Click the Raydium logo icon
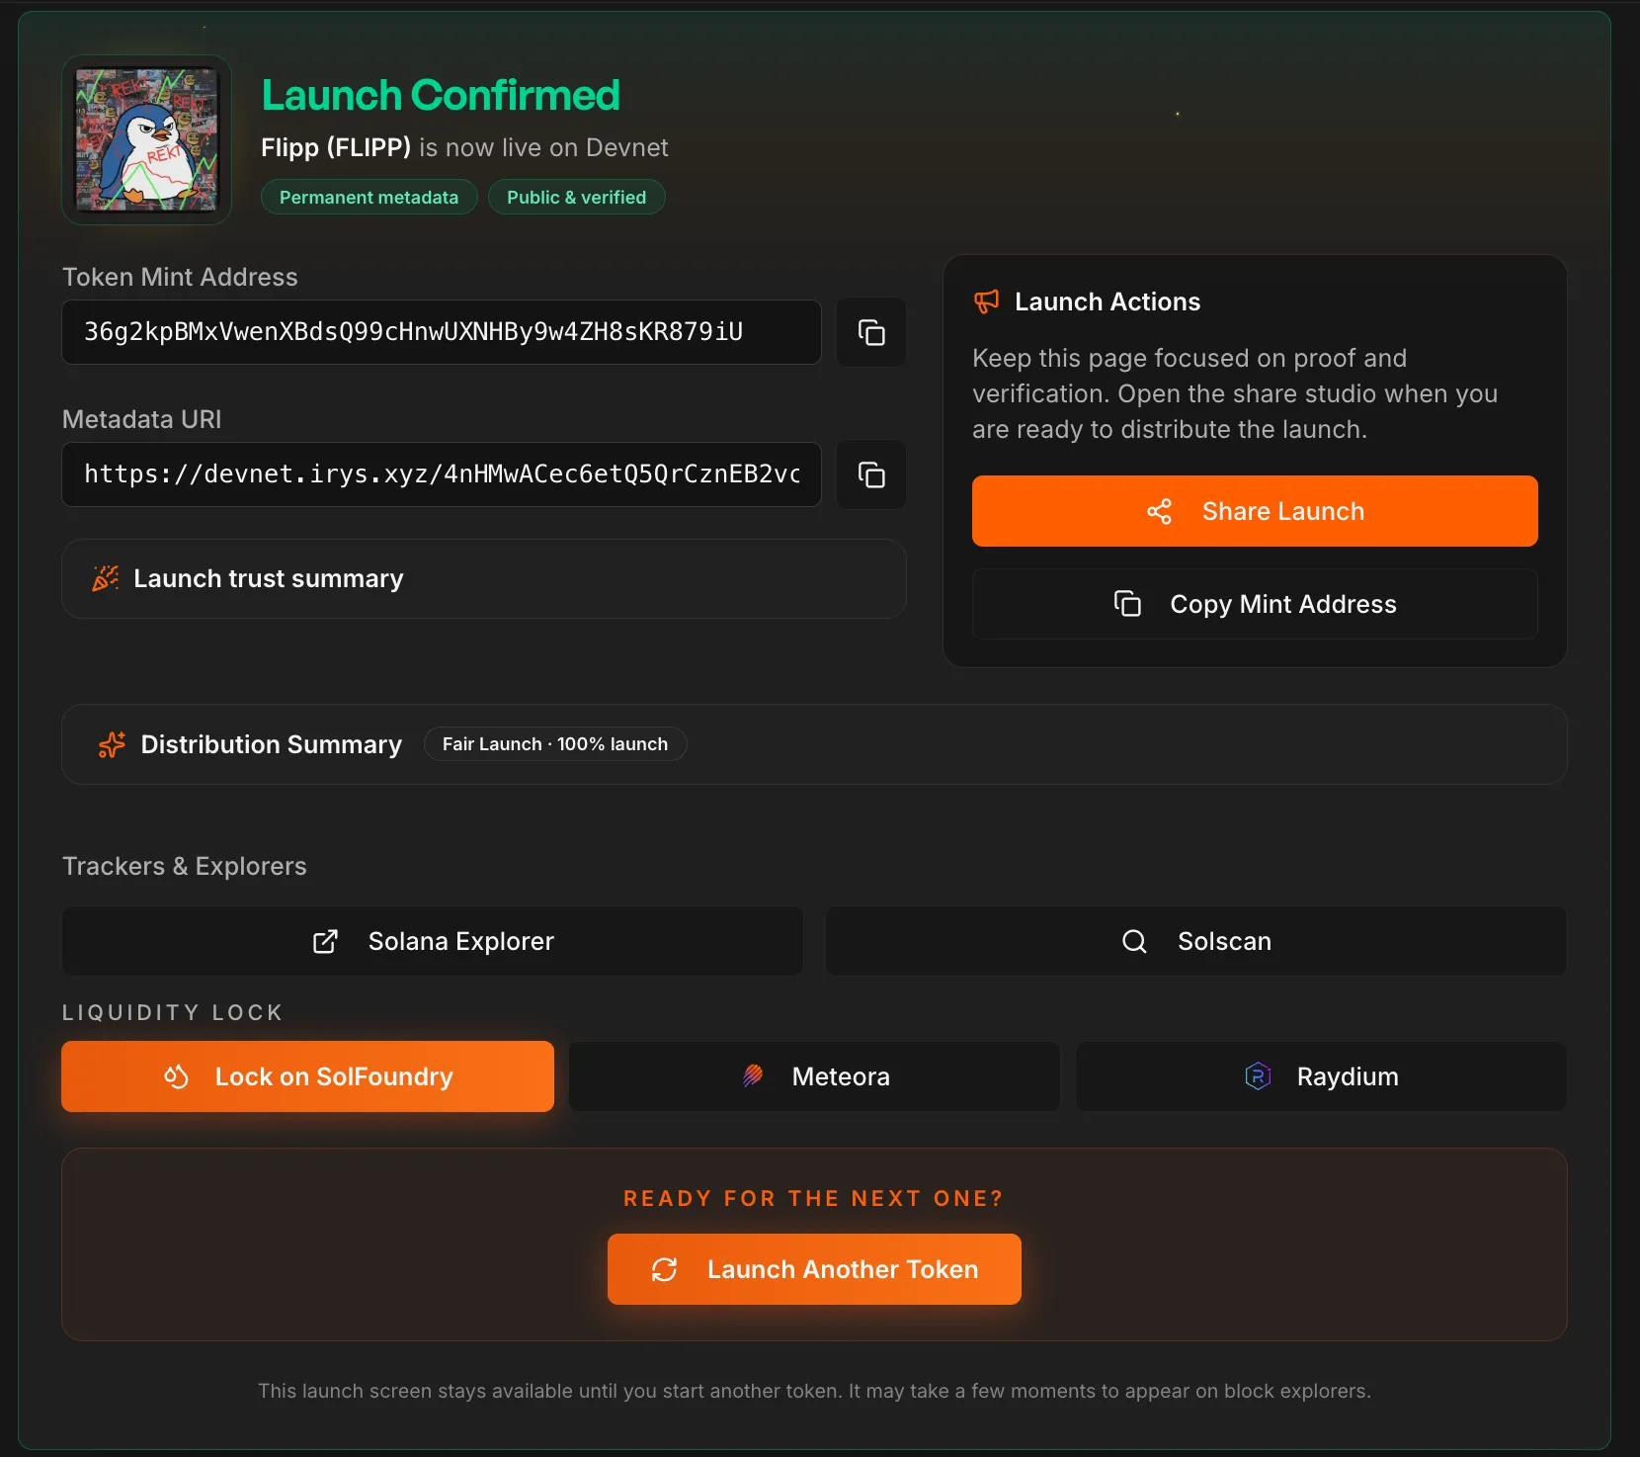Image resolution: width=1640 pixels, height=1457 pixels. 1258,1076
